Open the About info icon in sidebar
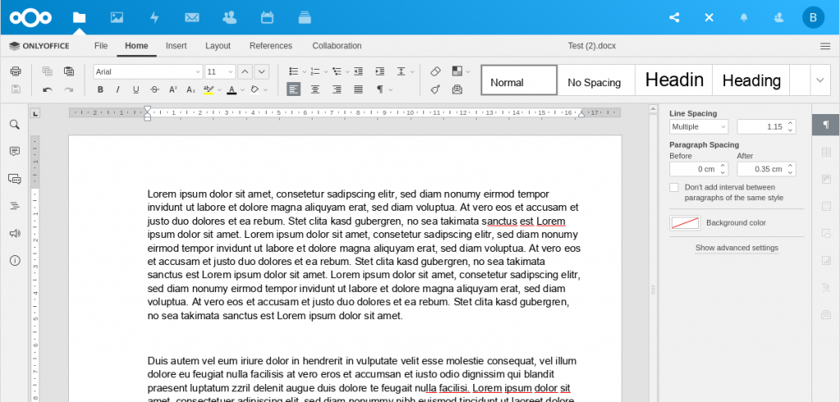The image size is (840, 402). coord(15,261)
